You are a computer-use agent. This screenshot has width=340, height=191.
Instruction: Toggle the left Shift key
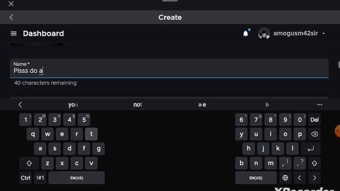29,163
